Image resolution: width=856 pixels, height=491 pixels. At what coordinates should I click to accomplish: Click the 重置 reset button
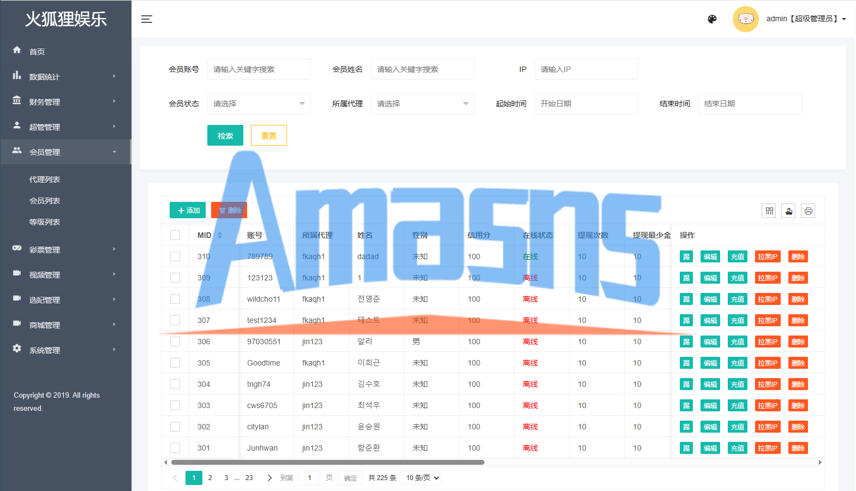click(269, 135)
